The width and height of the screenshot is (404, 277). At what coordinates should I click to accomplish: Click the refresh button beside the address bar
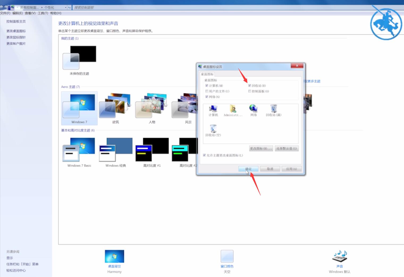pyautogui.click(x=69, y=7)
